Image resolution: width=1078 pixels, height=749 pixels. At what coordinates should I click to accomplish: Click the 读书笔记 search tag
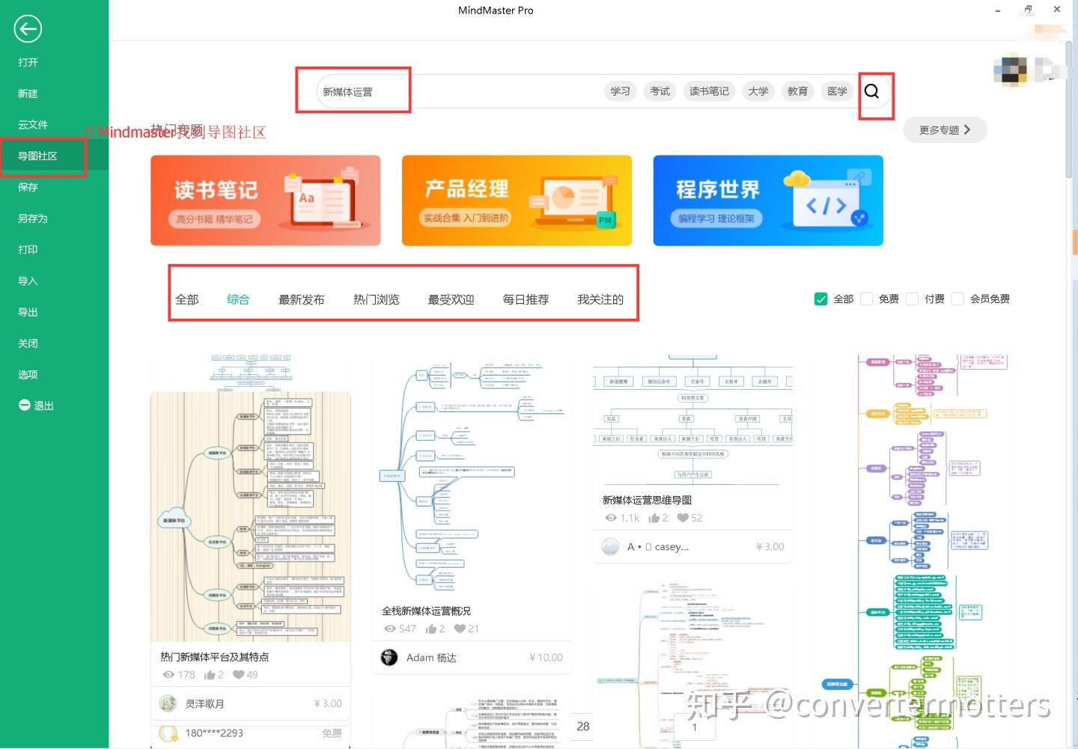pos(709,91)
